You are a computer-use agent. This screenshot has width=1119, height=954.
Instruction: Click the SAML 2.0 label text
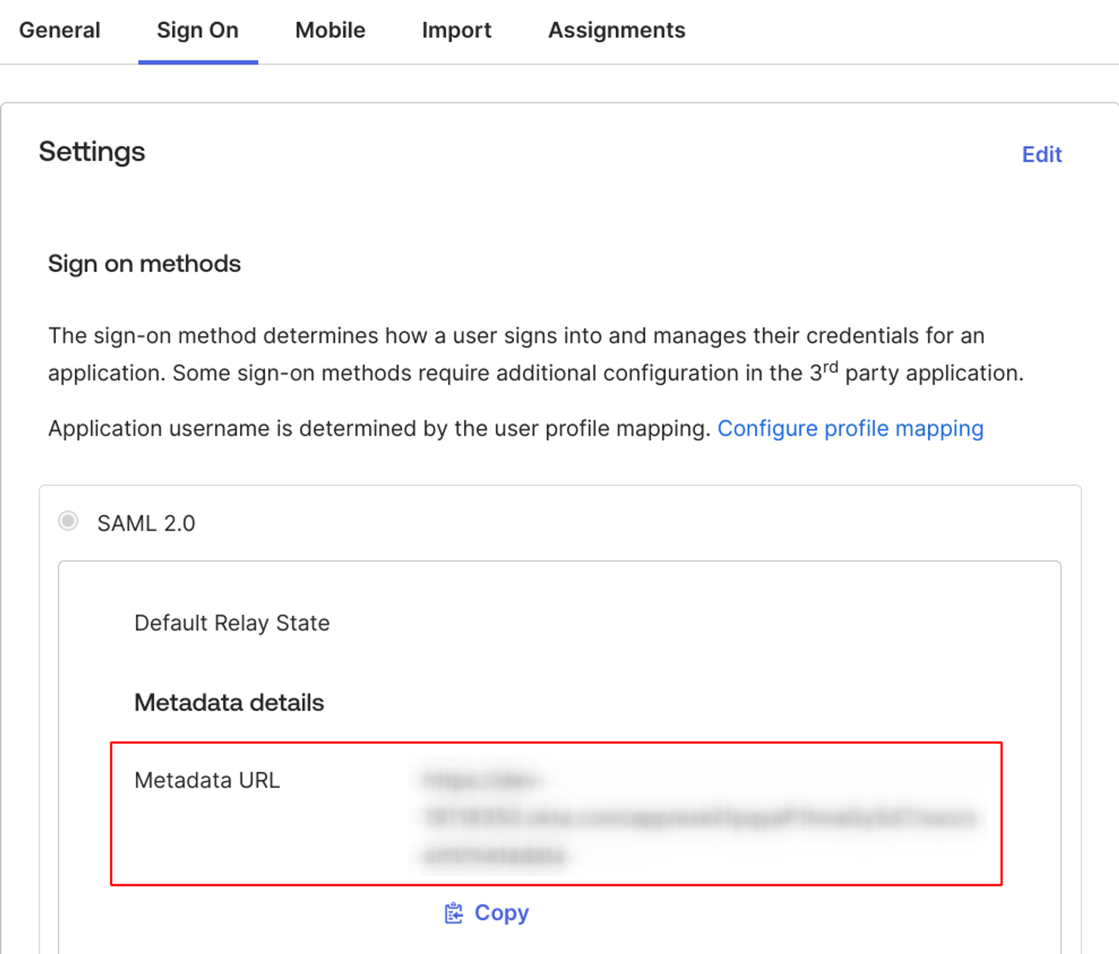(x=146, y=523)
